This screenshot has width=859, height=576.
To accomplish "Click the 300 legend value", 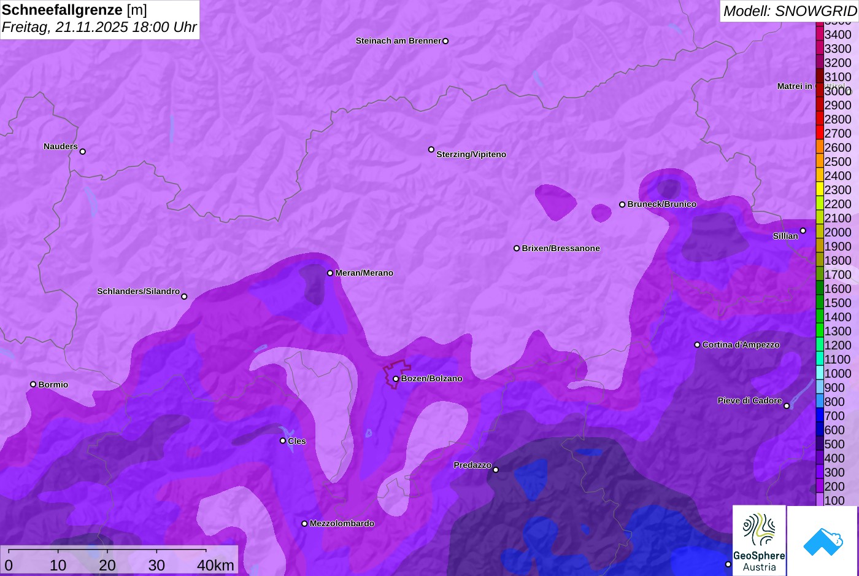I will tap(834, 472).
